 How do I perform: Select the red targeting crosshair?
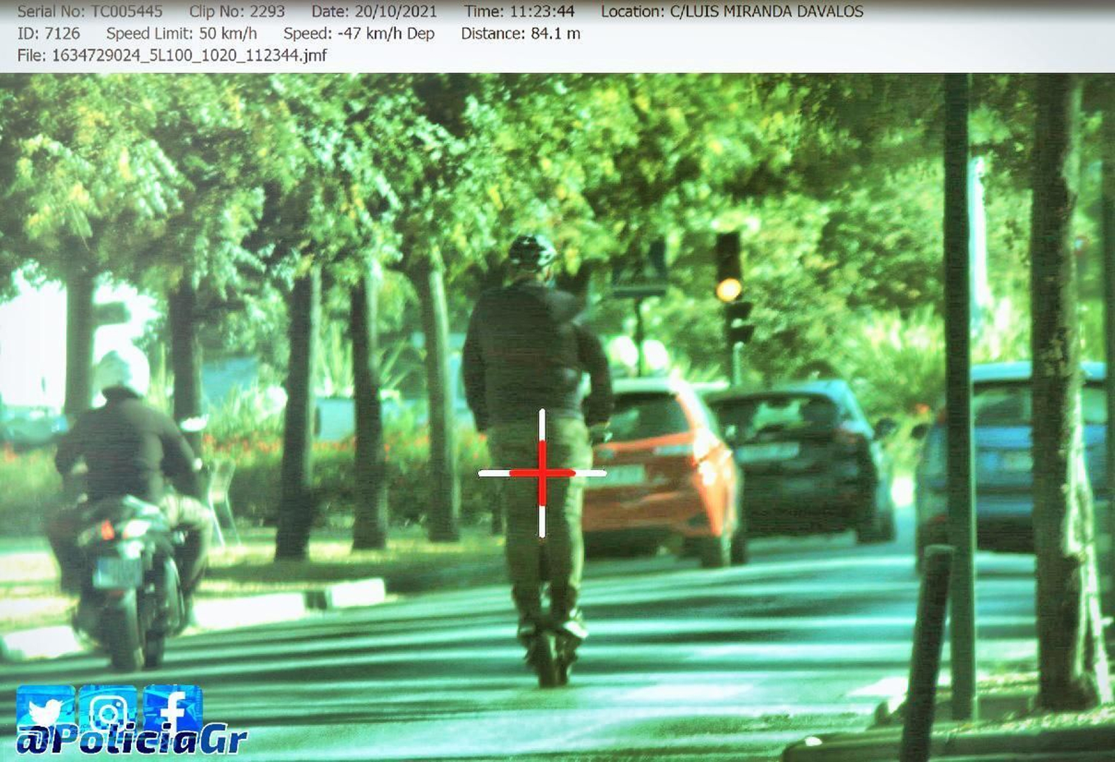(541, 474)
